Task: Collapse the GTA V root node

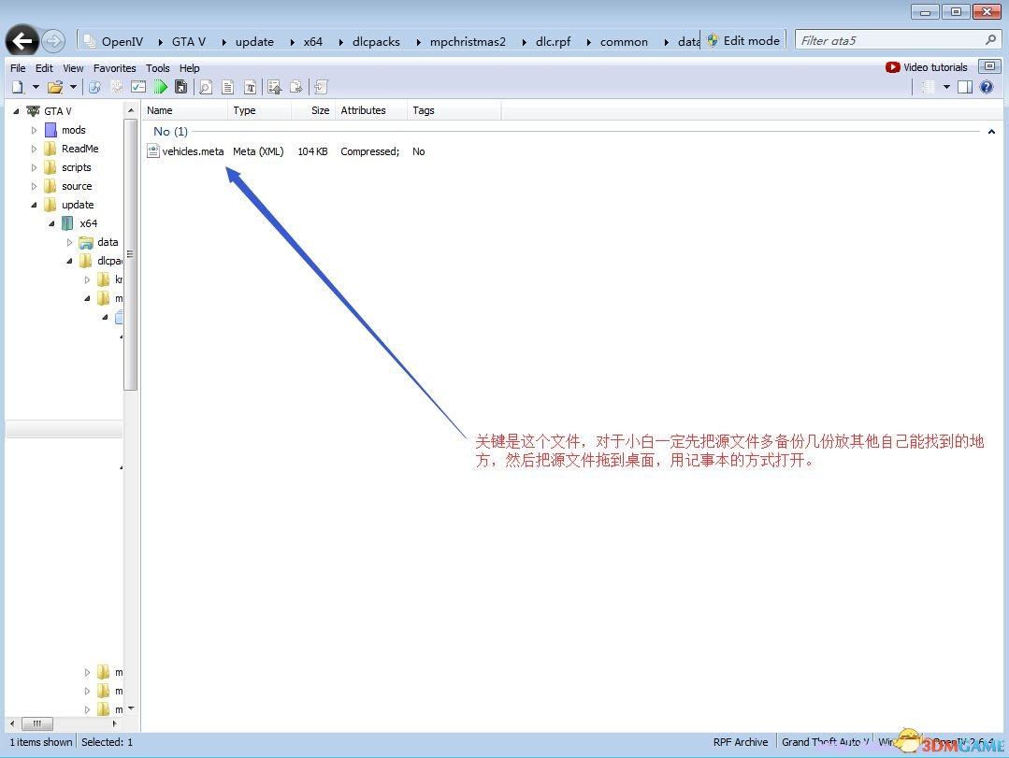Action: 16,111
